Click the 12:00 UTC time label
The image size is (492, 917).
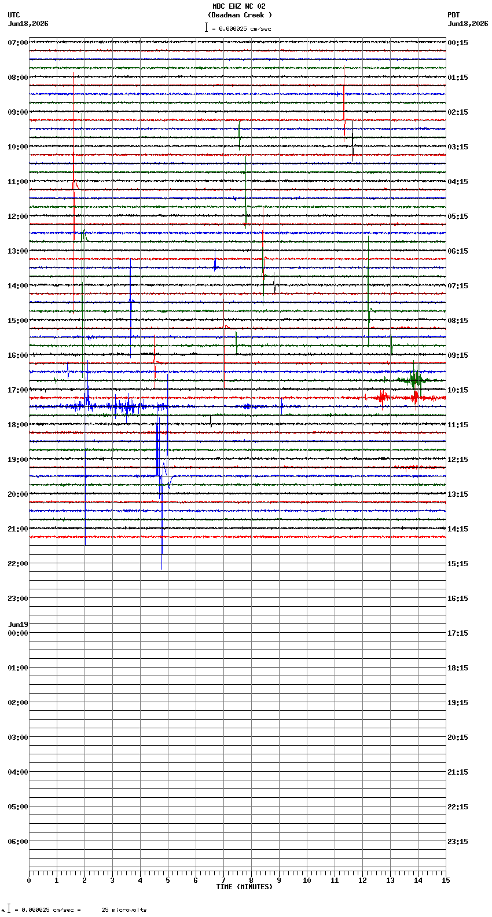pos(18,217)
